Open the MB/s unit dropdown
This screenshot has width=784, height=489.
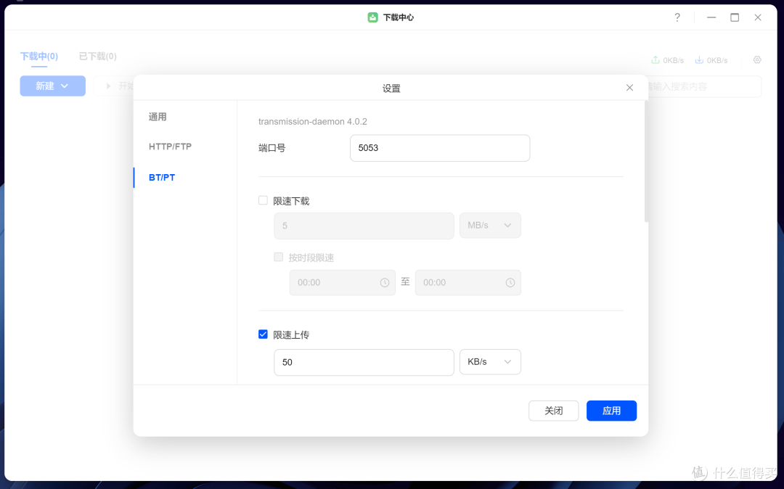(x=490, y=225)
